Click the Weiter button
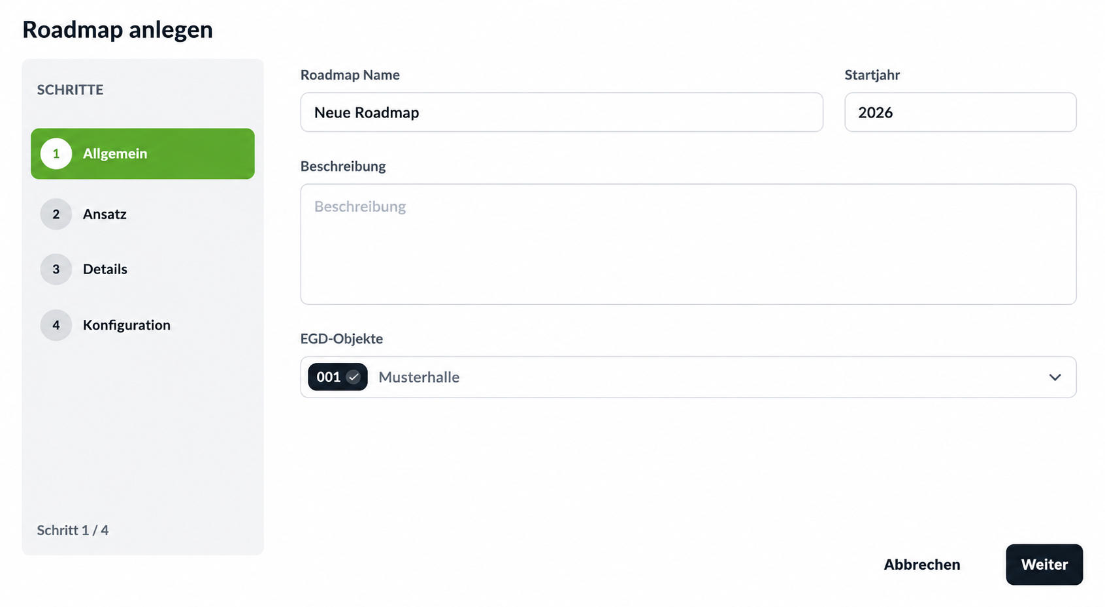 click(1044, 565)
